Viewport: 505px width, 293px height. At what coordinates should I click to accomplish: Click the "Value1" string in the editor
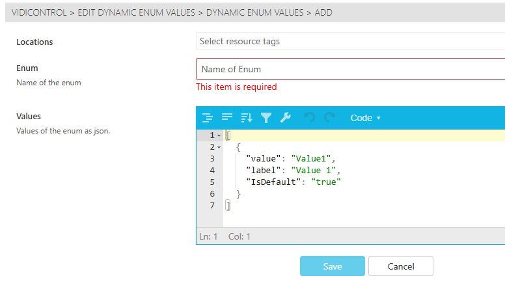312,159
